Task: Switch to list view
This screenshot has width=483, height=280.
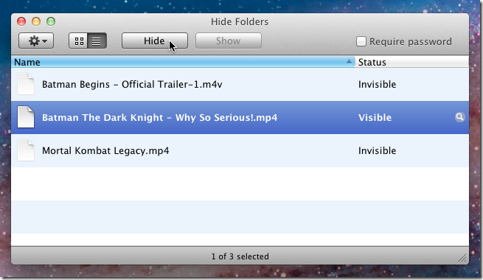Action: coord(97,41)
